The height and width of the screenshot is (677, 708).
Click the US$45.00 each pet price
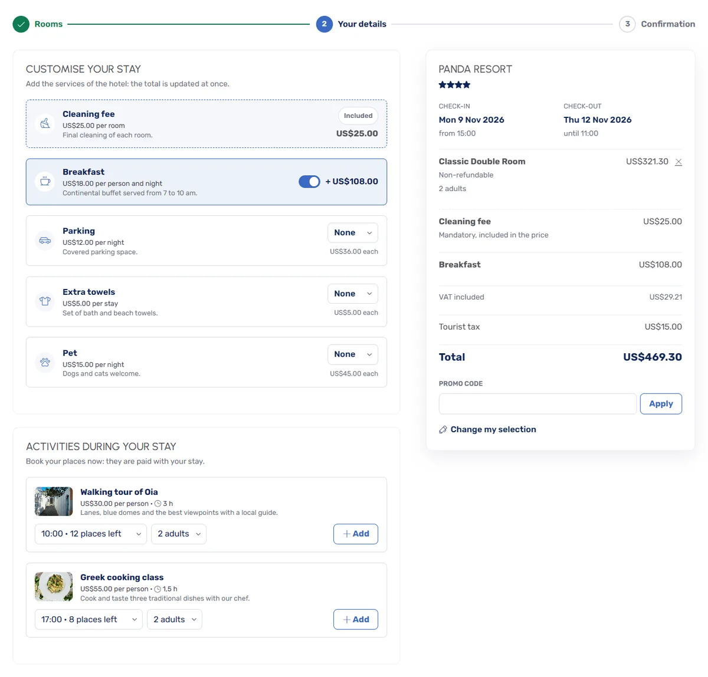click(x=354, y=374)
